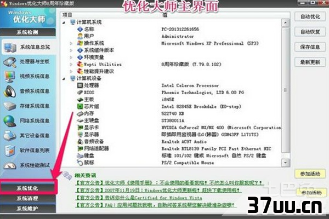Open 网络系统信息 globe icon
The width and height of the screenshot is (329, 219).
point(10,121)
